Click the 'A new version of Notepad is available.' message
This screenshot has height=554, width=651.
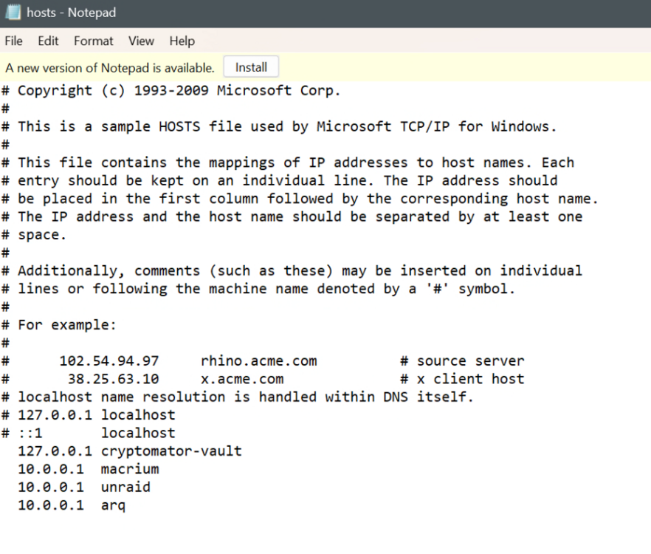pyautogui.click(x=110, y=68)
